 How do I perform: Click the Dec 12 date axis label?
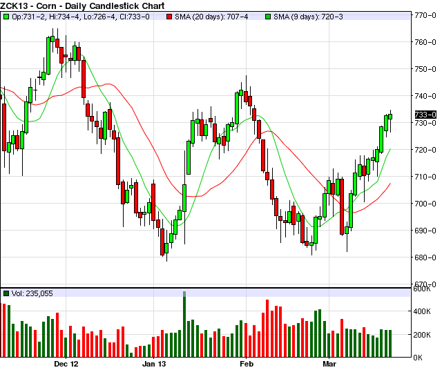pos(66,364)
